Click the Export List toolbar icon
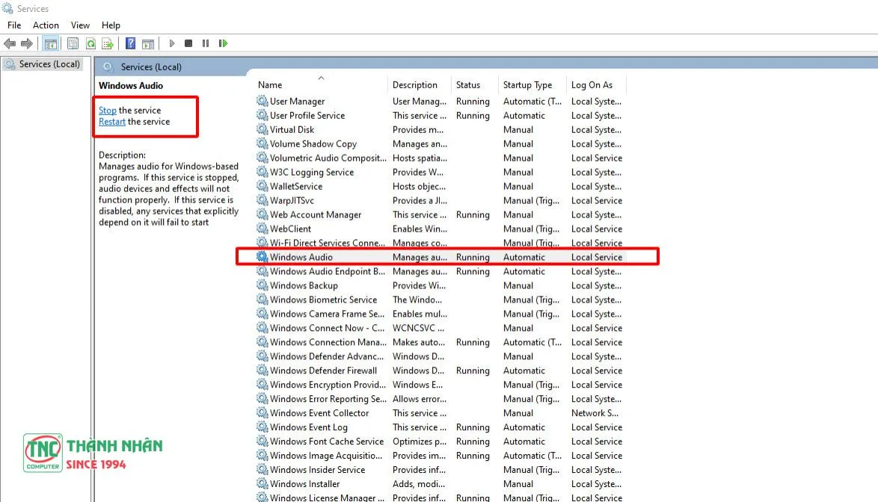Image resolution: width=878 pixels, height=502 pixels. pos(106,43)
